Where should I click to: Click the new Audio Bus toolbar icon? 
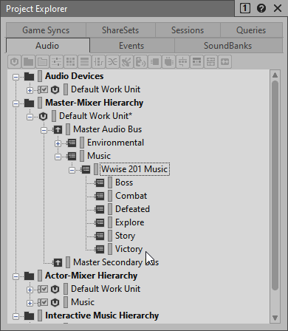click(155, 61)
